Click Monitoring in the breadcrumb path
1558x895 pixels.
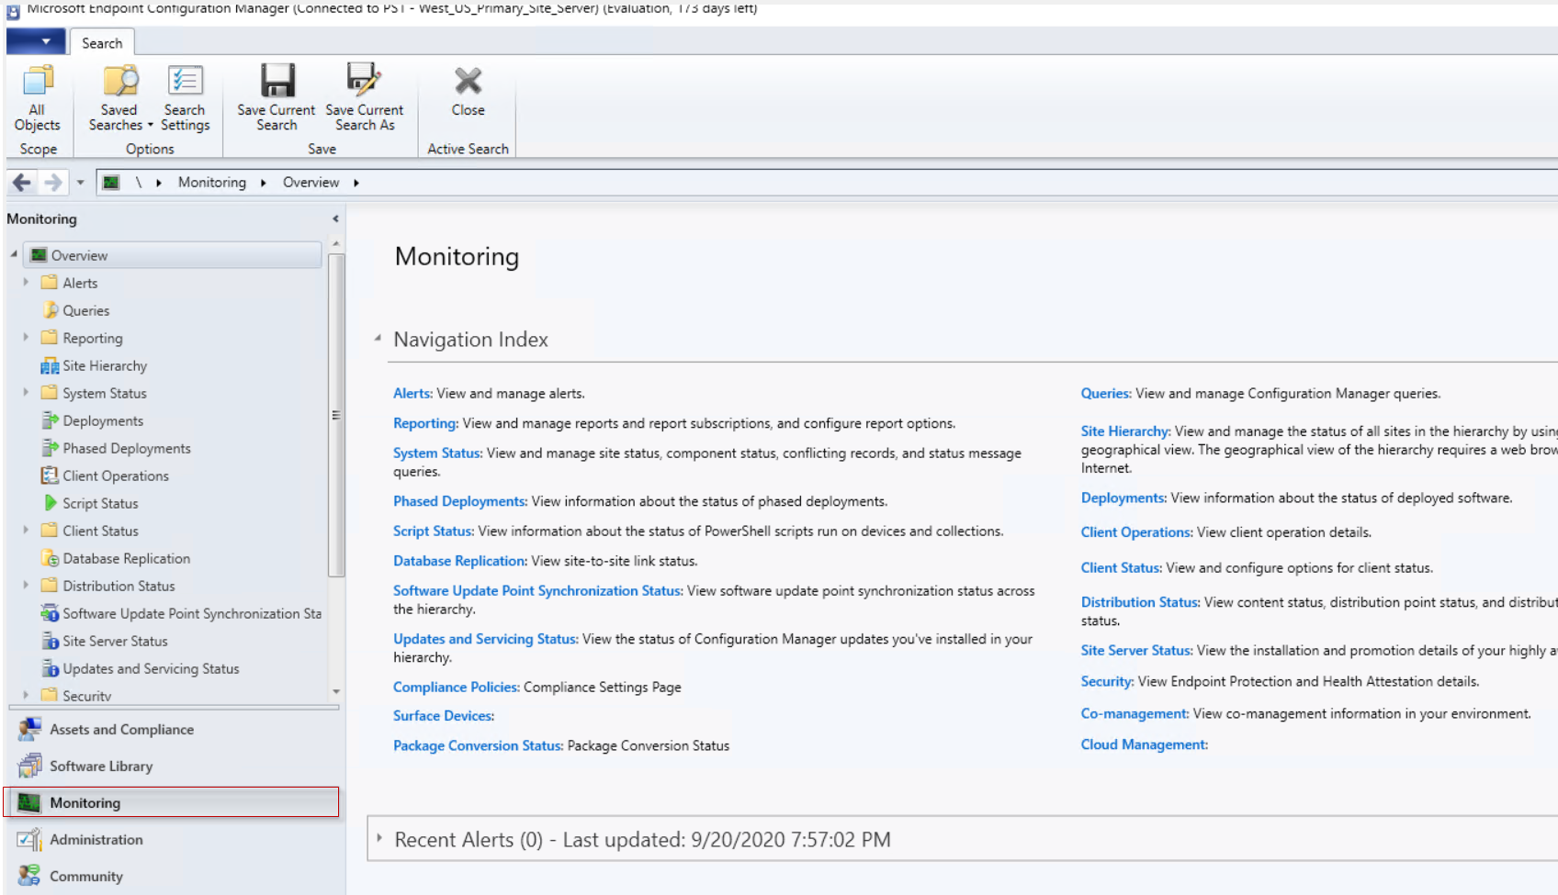[x=212, y=183]
